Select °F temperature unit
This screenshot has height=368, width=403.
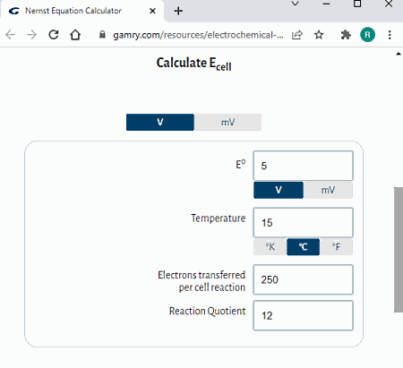click(x=336, y=247)
